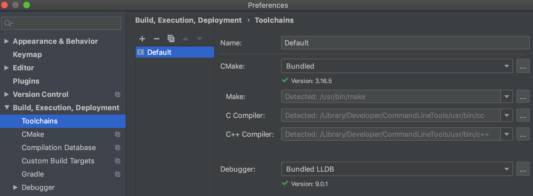Click Debugger Version: 9.0.1 text

click(x=309, y=184)
